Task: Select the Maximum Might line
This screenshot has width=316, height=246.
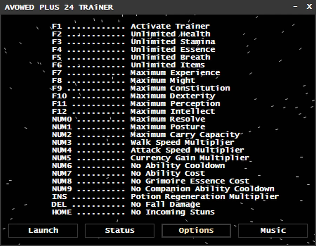Action: pyautogui.click(x=124, y=80)
